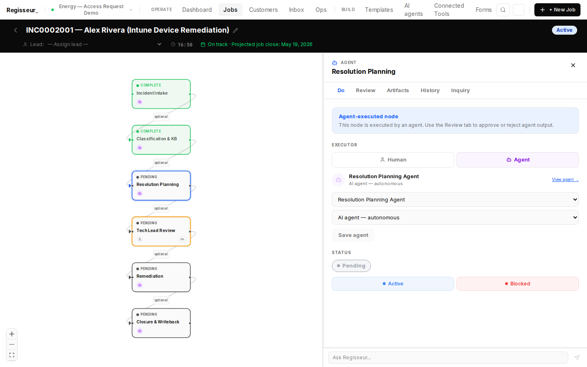The width and height of the screenshot is (587, 367).
Task: Click the 2h badge on Tech Lead Review
Action: pos(182,239)
